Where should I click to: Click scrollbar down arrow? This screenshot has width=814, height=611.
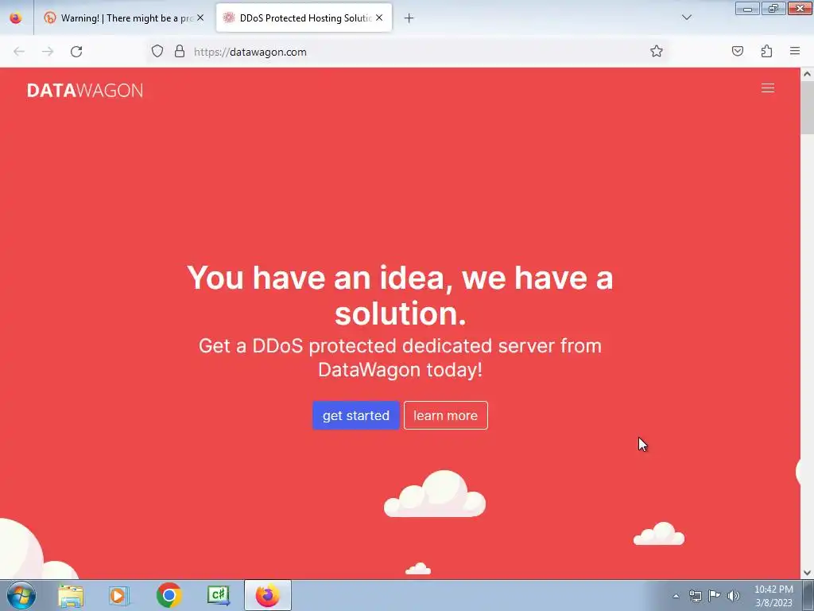click(808, 573)
